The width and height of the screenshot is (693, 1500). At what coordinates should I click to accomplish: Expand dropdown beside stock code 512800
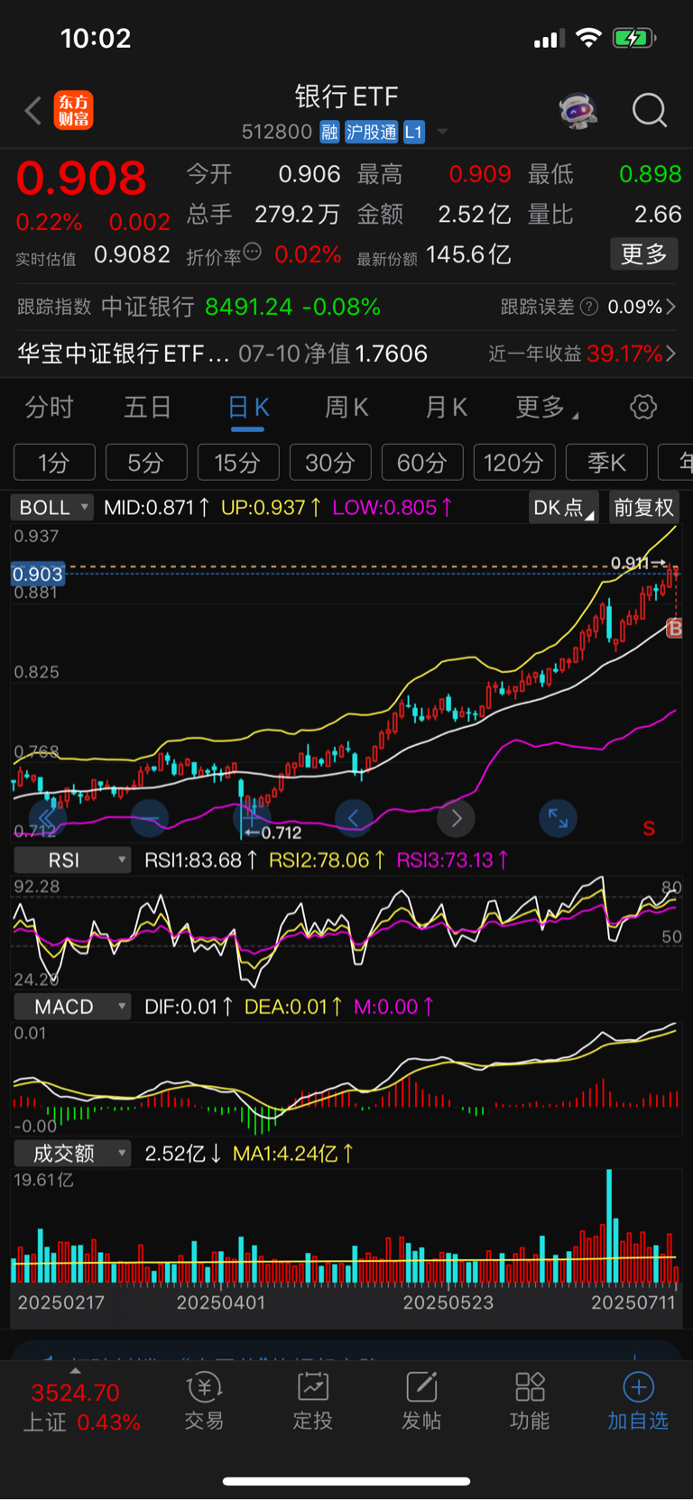coord(442,132)
